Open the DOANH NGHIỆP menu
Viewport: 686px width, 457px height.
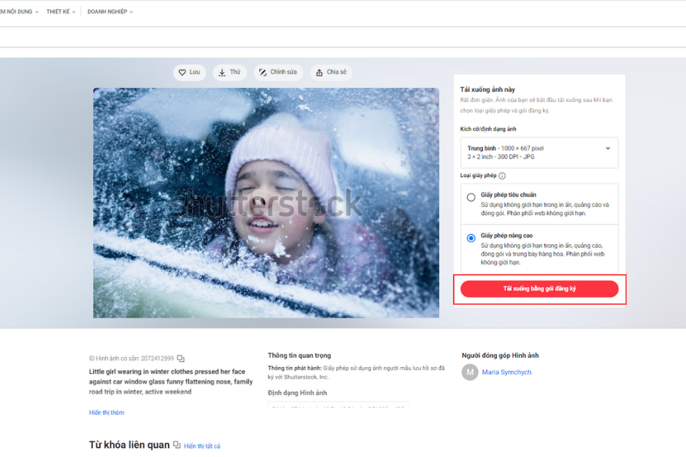coord(109,11)
